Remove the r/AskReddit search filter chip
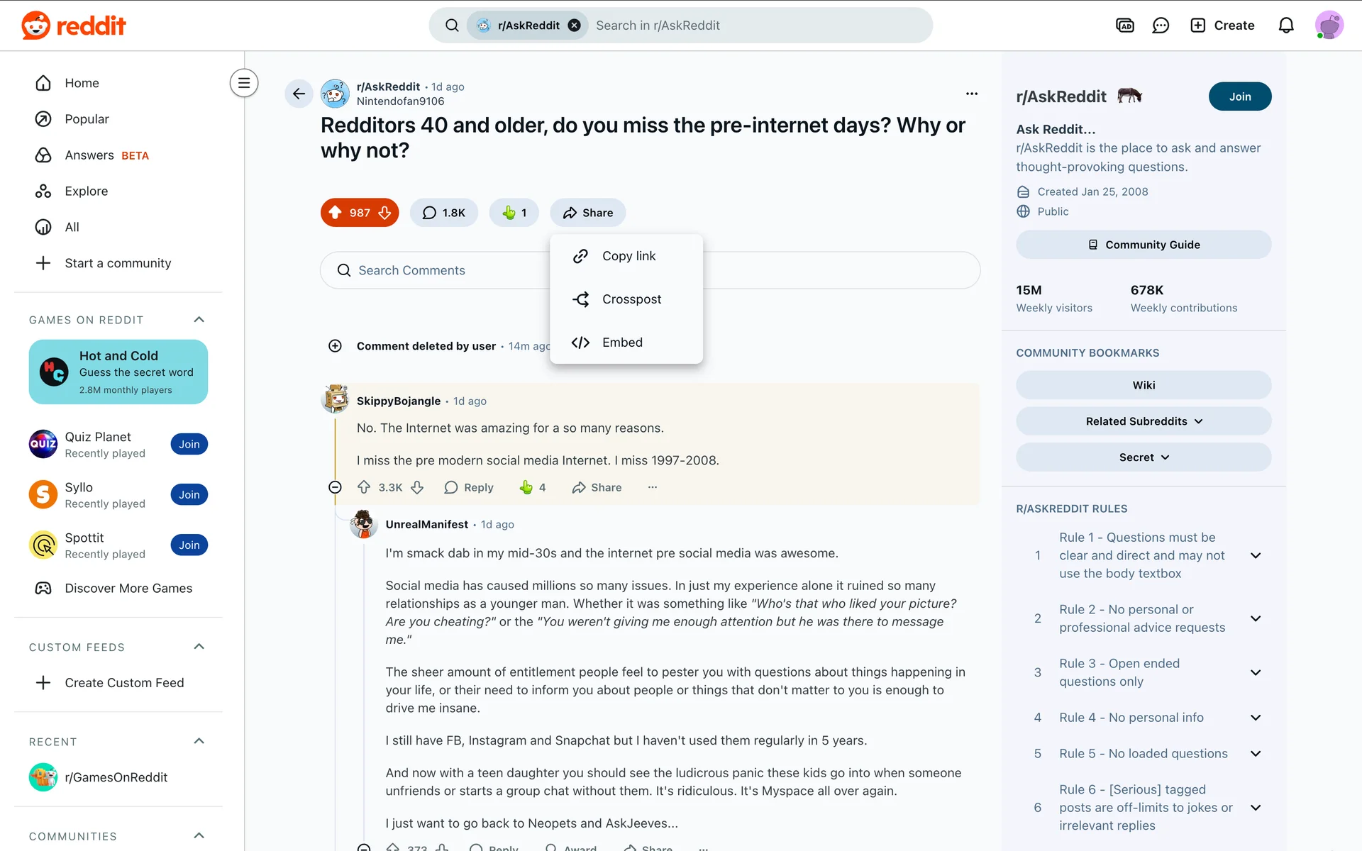 point(575,26)
